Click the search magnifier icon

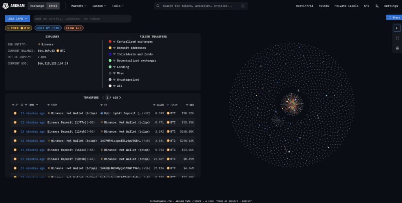tap(158, 6)
